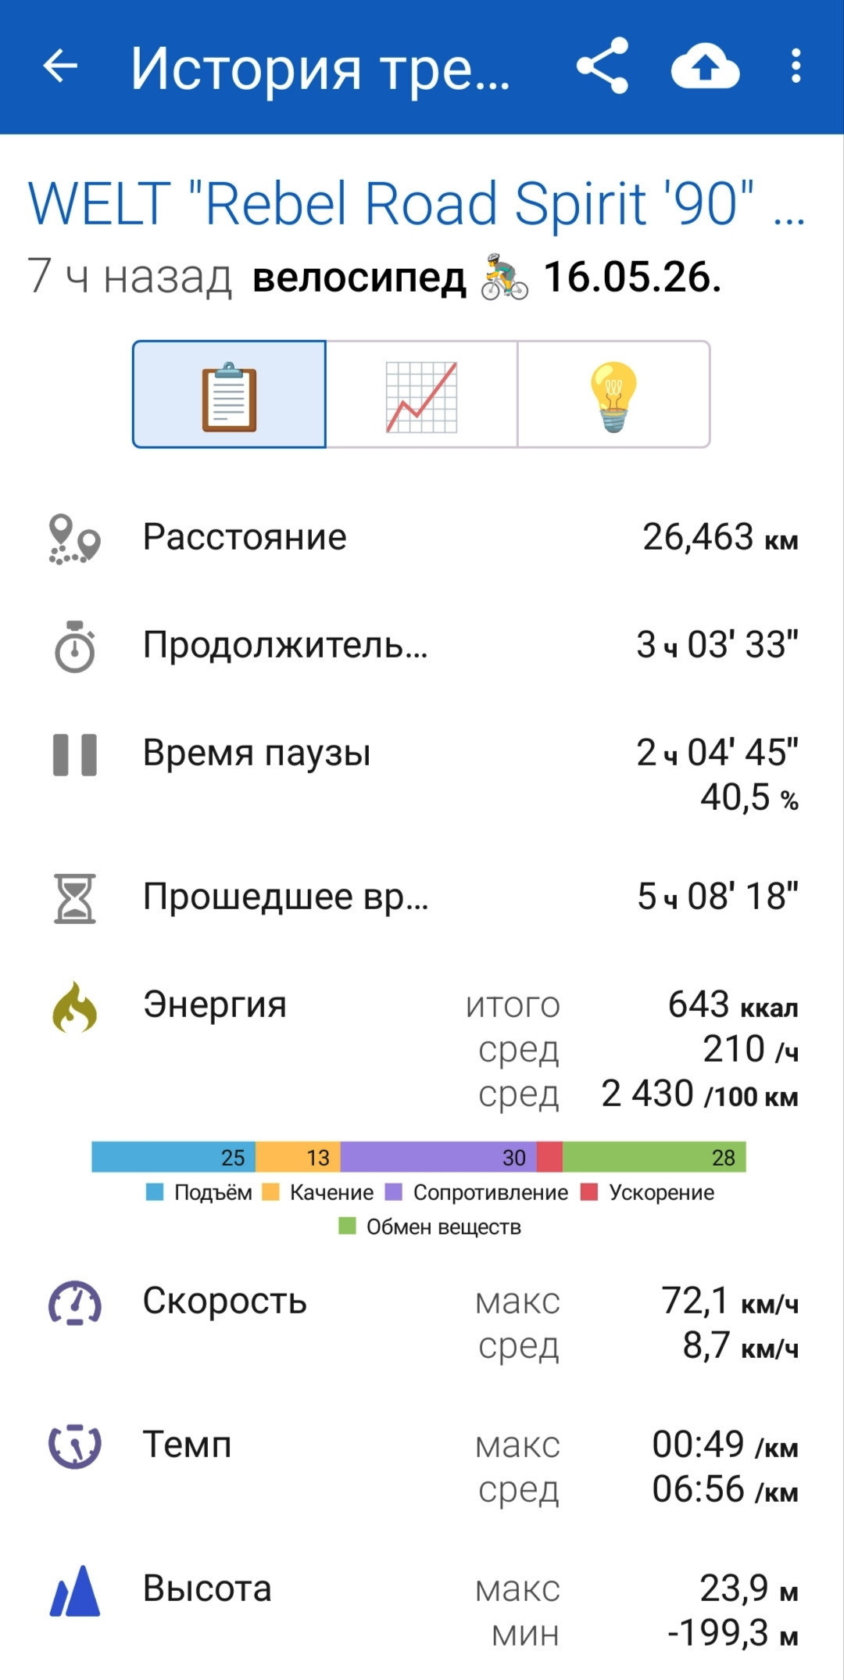Image resolution: width=844 pixels, height=1680 pixels.
Task: Tap the purple Сопротивление bar segment
Action: coord(438,1157)
